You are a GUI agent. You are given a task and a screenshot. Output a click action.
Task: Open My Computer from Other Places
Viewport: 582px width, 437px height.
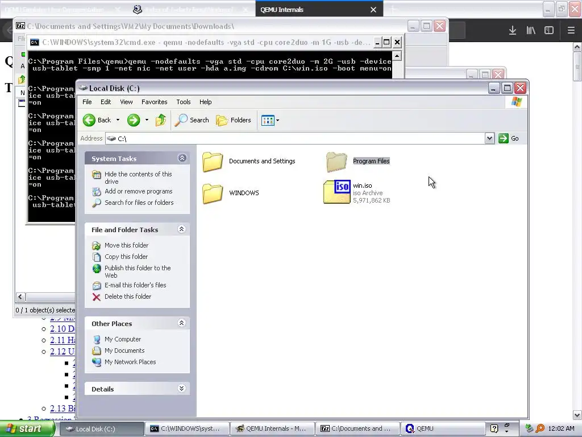pyautogui.click(x=123, y=339)
